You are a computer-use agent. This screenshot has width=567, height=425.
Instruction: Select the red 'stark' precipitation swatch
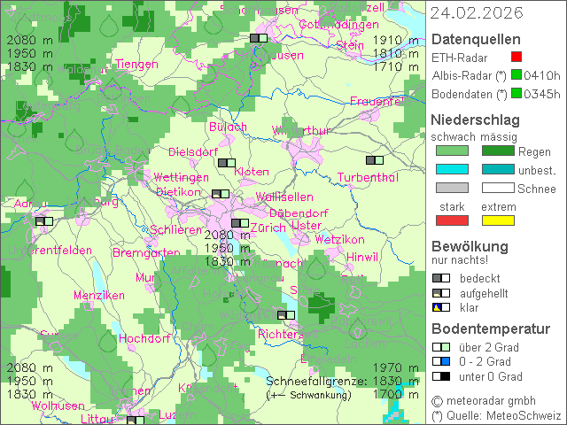tap(452, 220)
